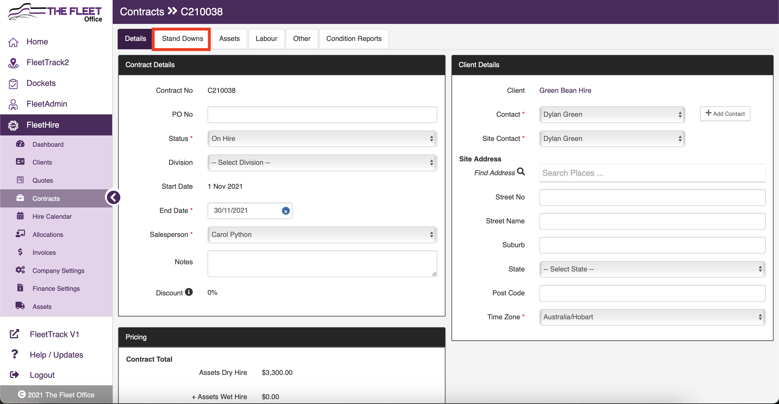Click the Dockets clipboard icon
779x404 pixels.
pyautogui.click(x=13, y=84)
